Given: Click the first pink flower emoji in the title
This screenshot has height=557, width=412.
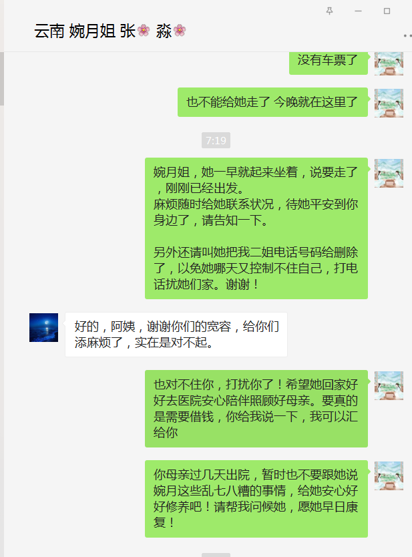Looking at the screenshot, I should coord(144,31).
